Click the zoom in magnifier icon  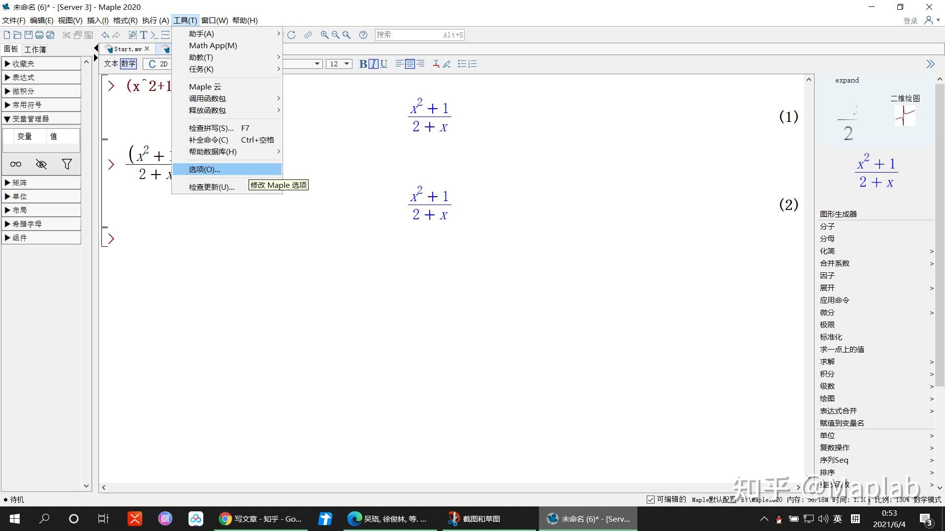(x=324, y=35)
